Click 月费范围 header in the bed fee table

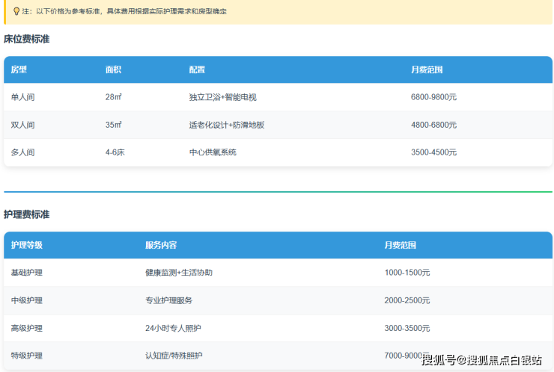pos(427,69)
